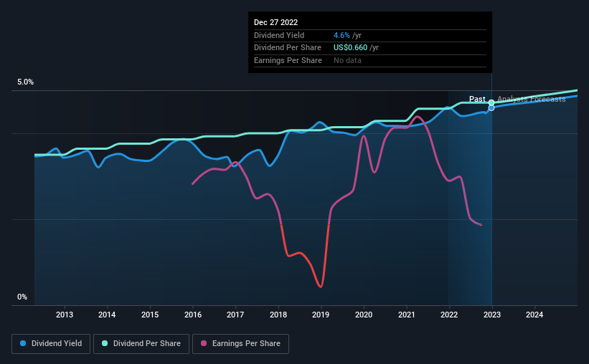Click the 2022 x-axis label

pyautogui.click(x=449, y=315)
